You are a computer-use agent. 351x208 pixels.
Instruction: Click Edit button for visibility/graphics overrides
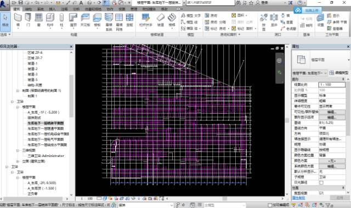332,112
